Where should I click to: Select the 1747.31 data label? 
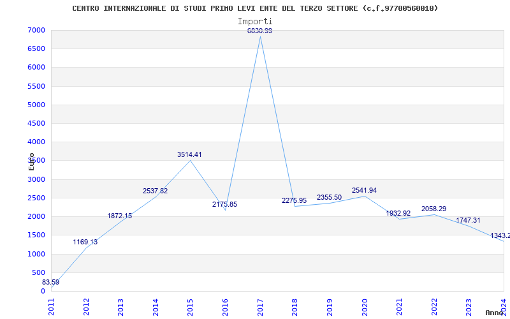click(468, 220)
